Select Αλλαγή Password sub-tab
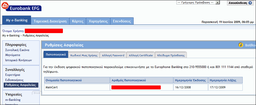The height and width of the screenshot is (105, 256). coord(113,55)
